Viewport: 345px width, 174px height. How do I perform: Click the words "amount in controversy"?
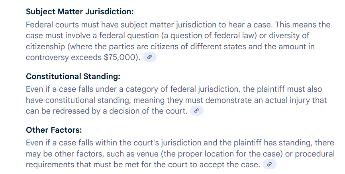(x=295, y=46)
